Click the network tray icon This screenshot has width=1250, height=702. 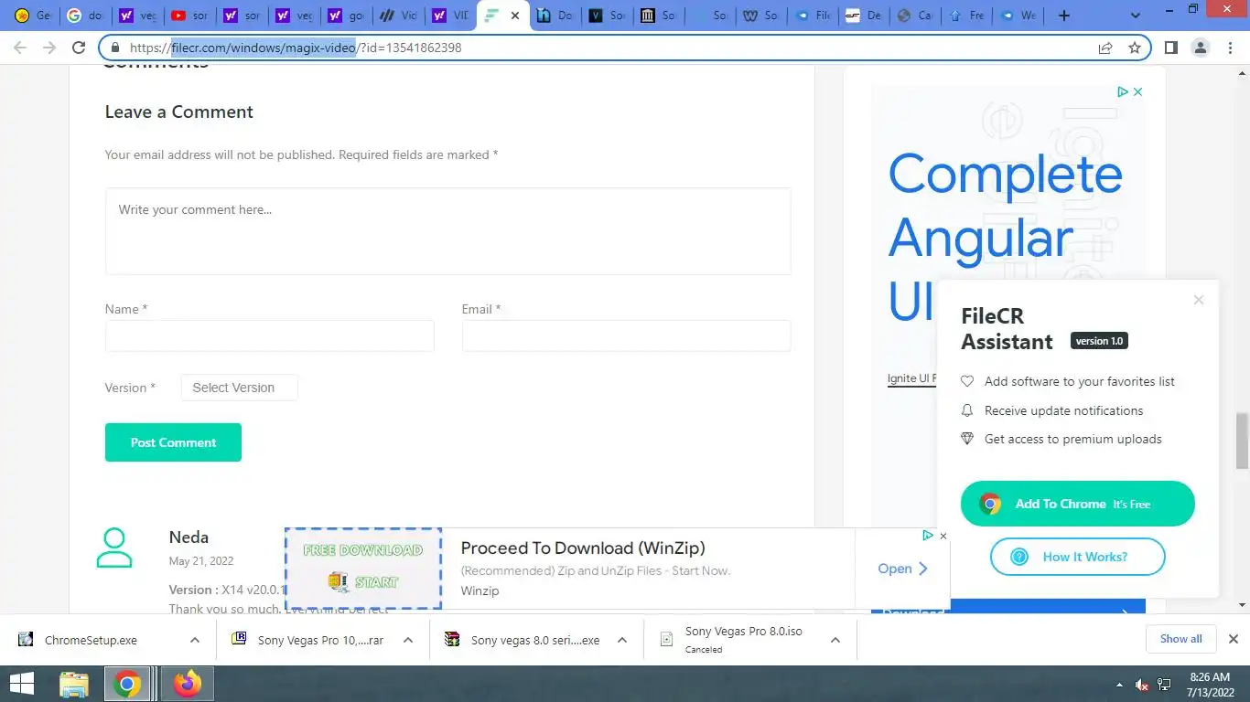(x=1165, y=684)
